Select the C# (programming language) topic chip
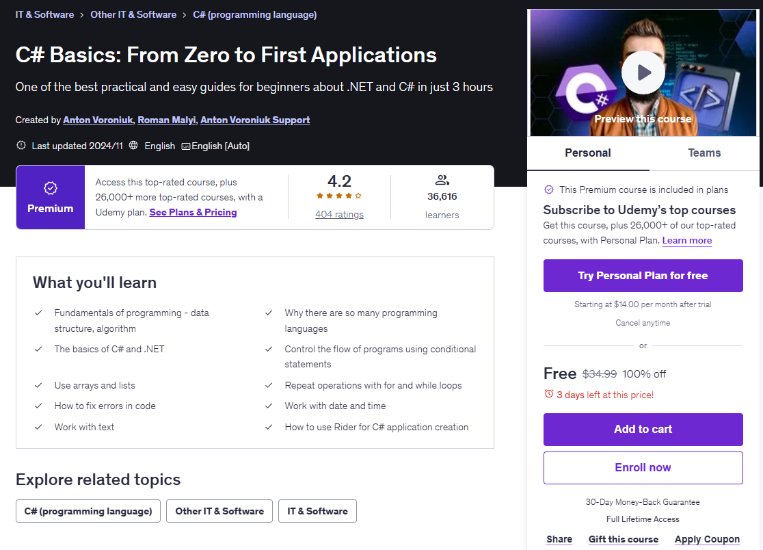 coord(88,511)
